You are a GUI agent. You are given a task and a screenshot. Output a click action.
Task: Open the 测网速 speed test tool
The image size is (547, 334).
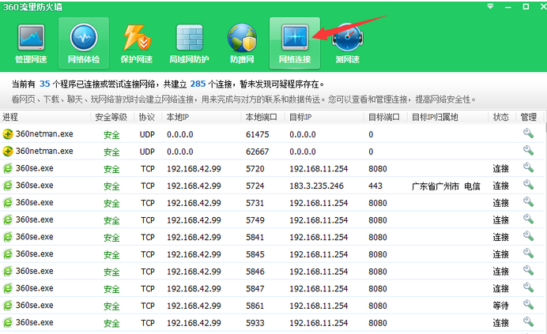[x=348, y=43]
